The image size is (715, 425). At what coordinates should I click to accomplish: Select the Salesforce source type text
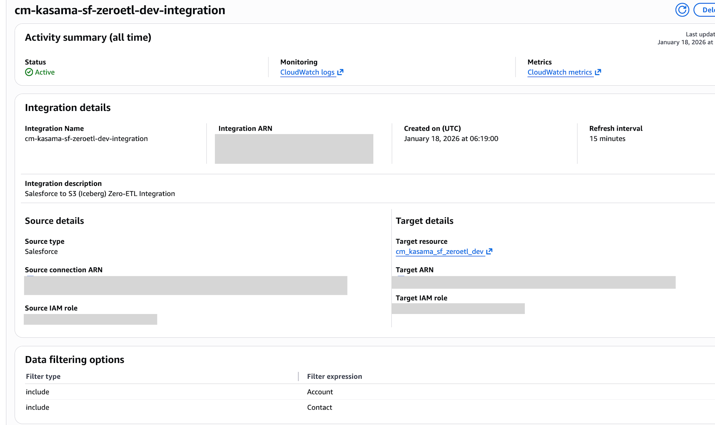41,251
